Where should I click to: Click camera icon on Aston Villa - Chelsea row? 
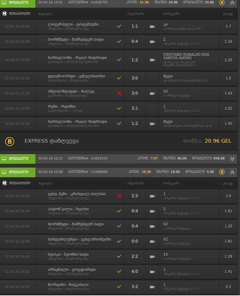[x=152, y=211]
